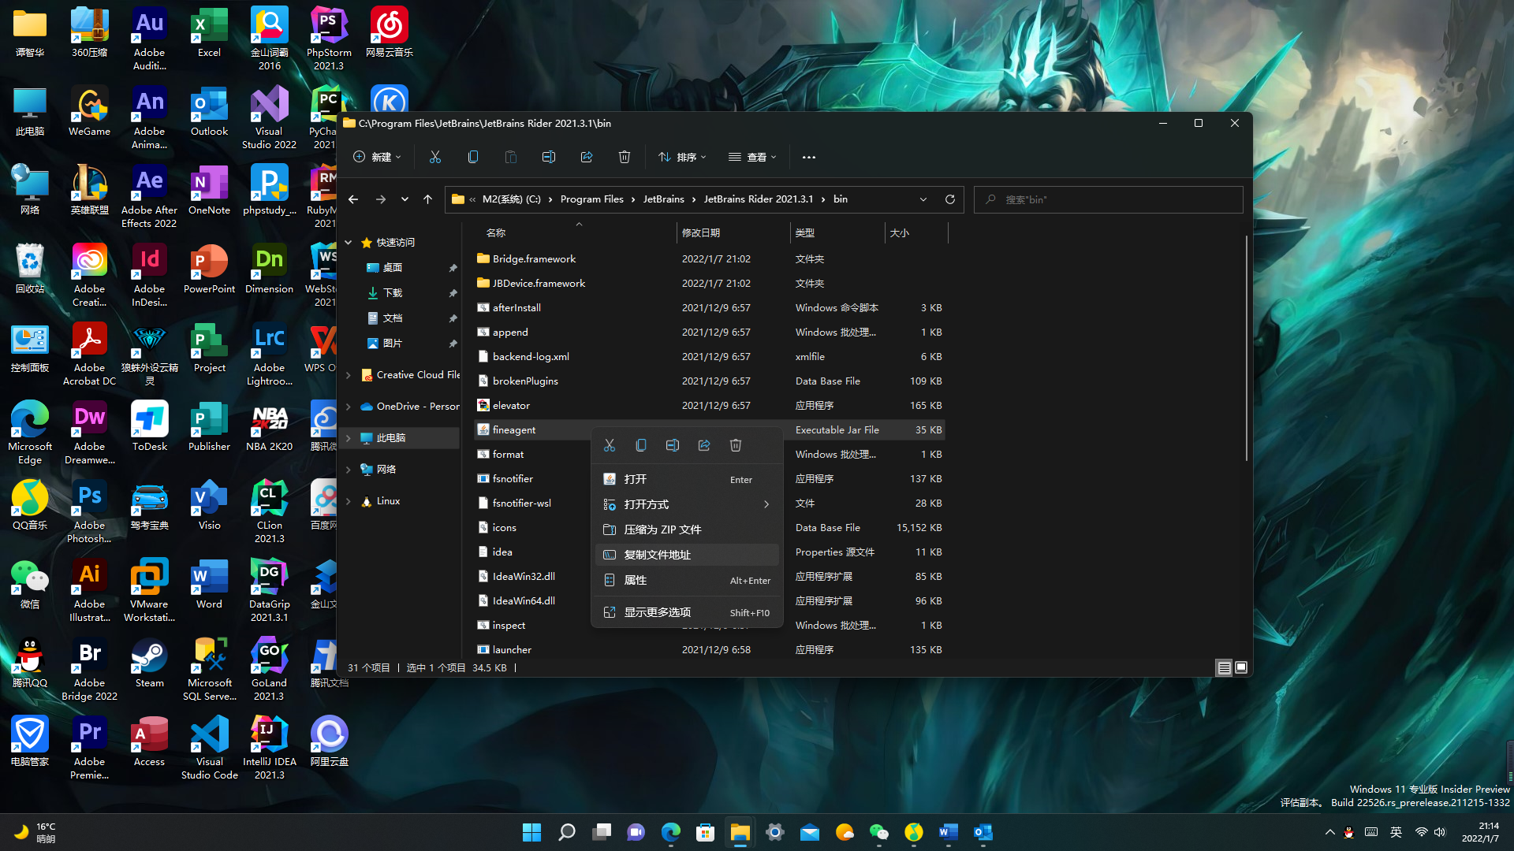Click the rename icon in Explorer toolbar
This screenshot has width=1514, height=851.
click(549, 157)
